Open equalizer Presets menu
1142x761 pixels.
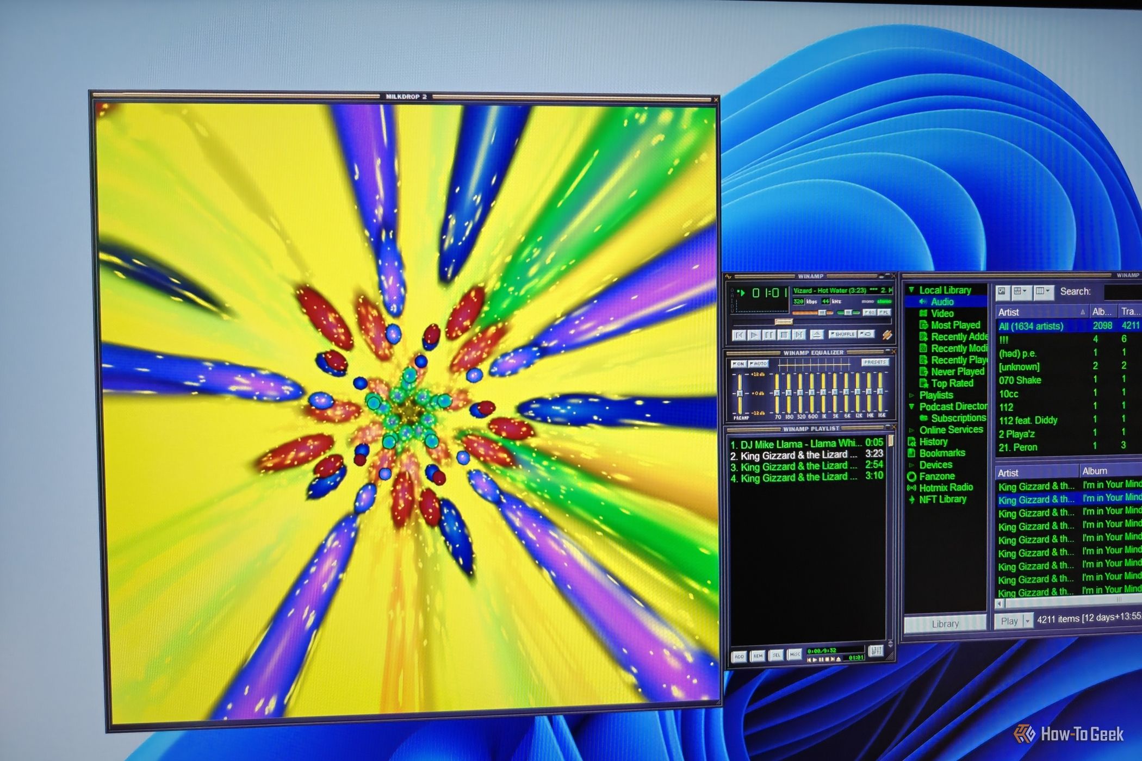pos(876,363)
